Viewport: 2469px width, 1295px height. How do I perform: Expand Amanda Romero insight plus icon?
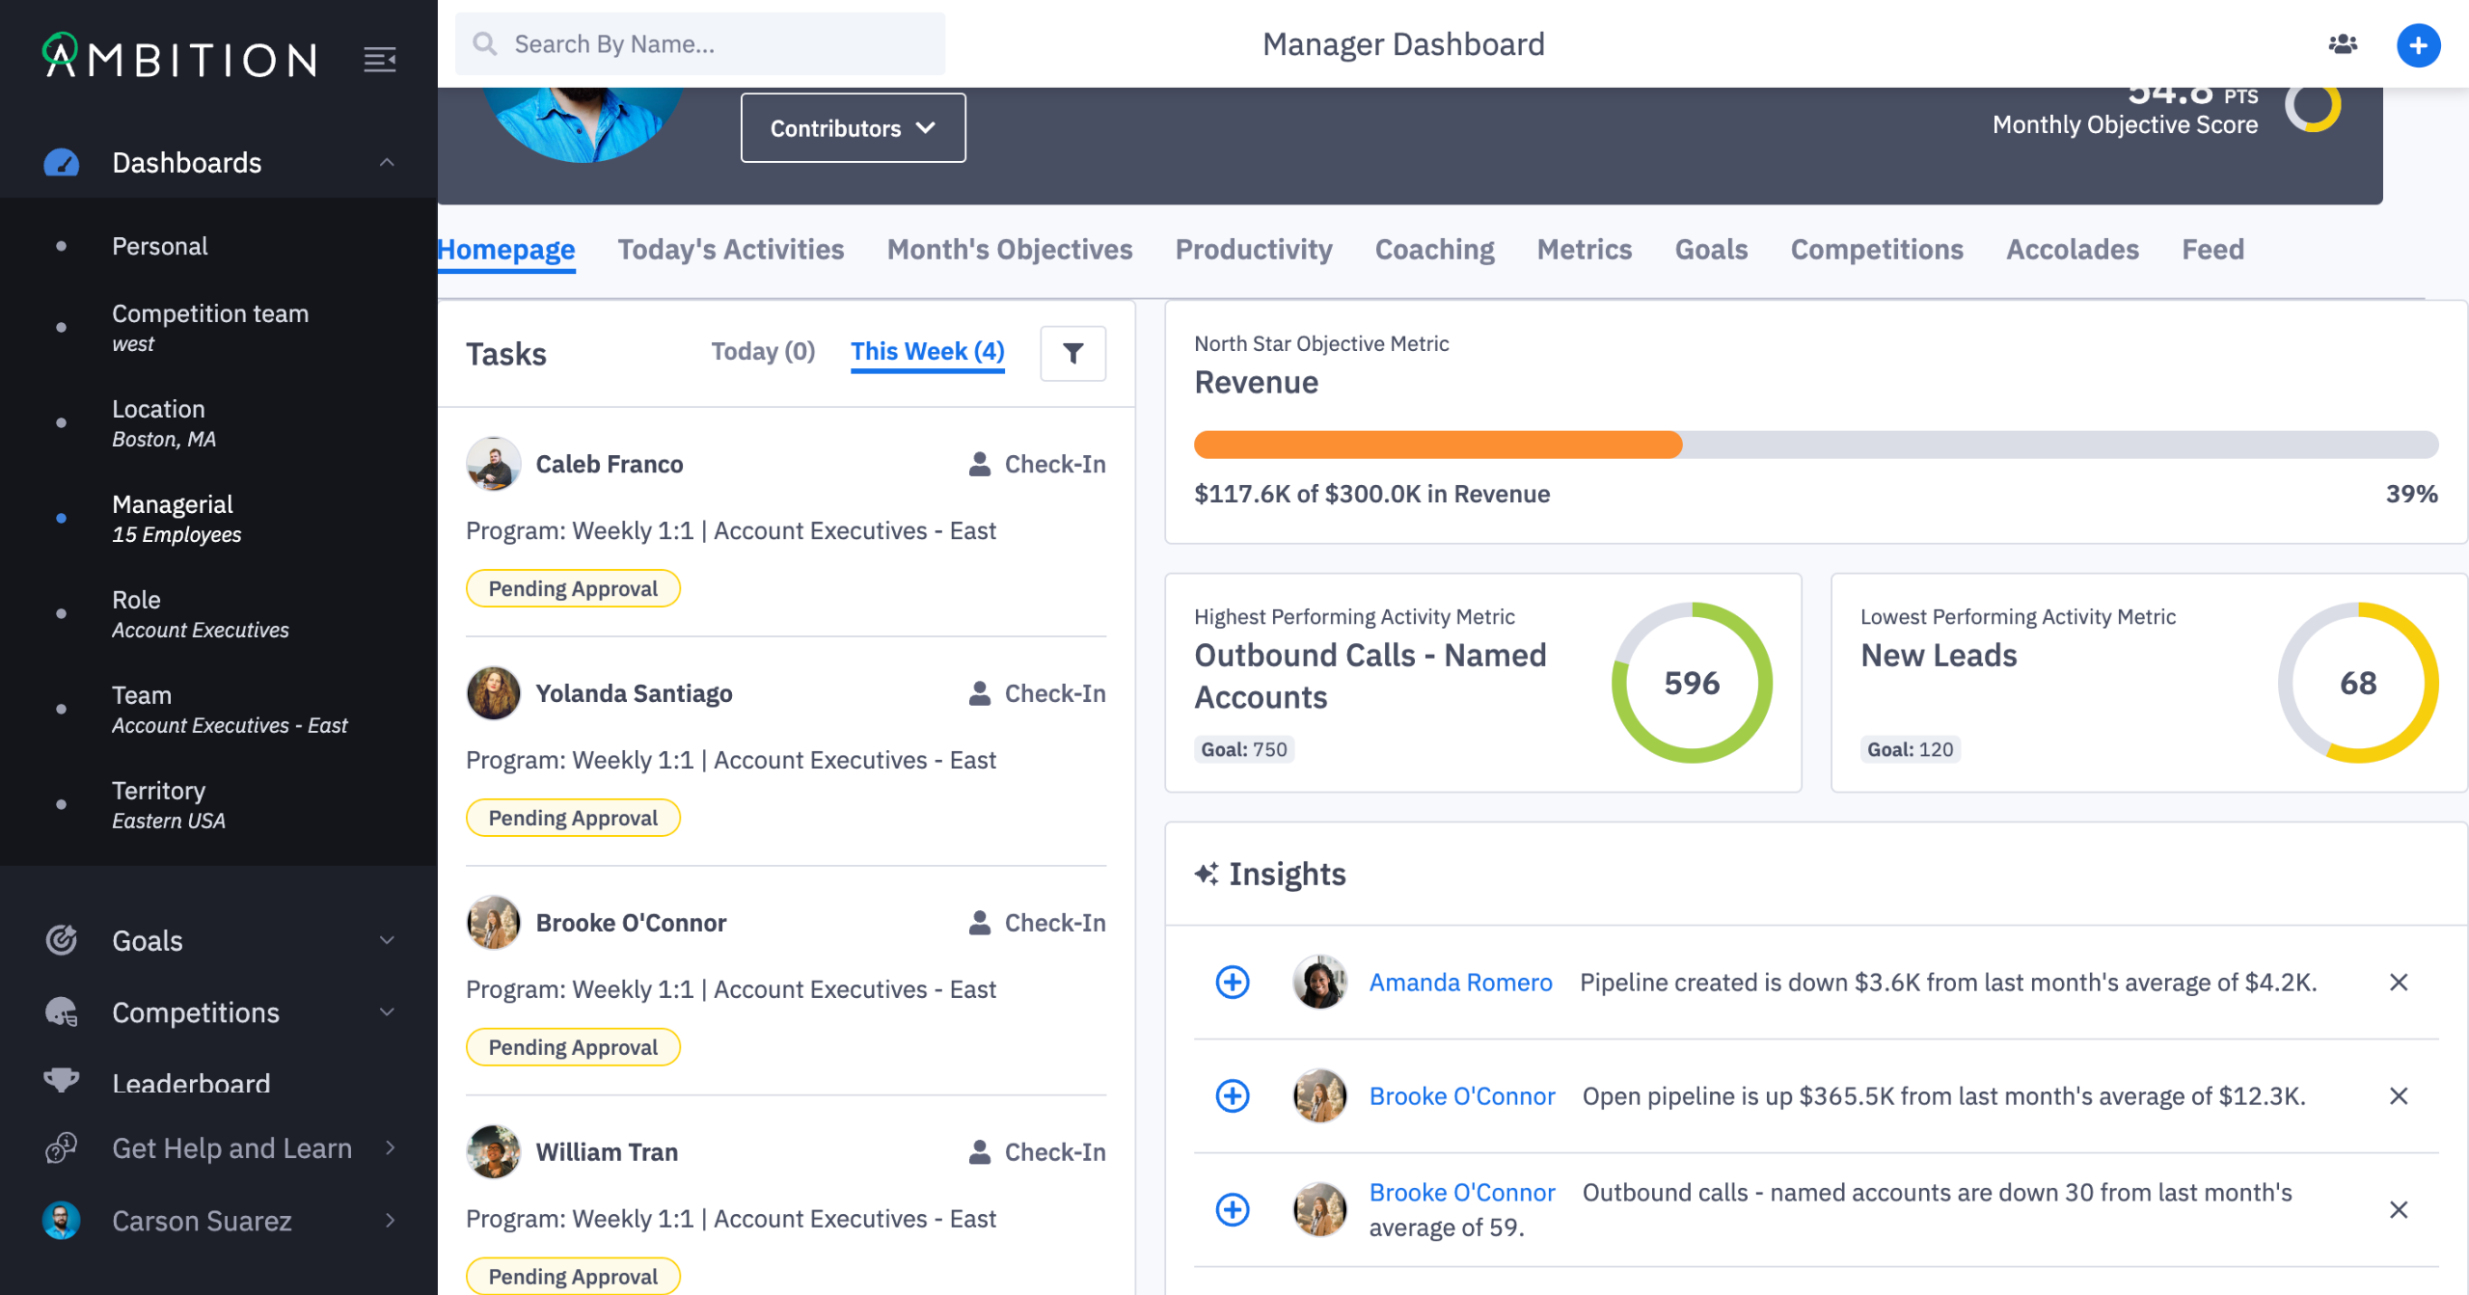pos(1232,982)
